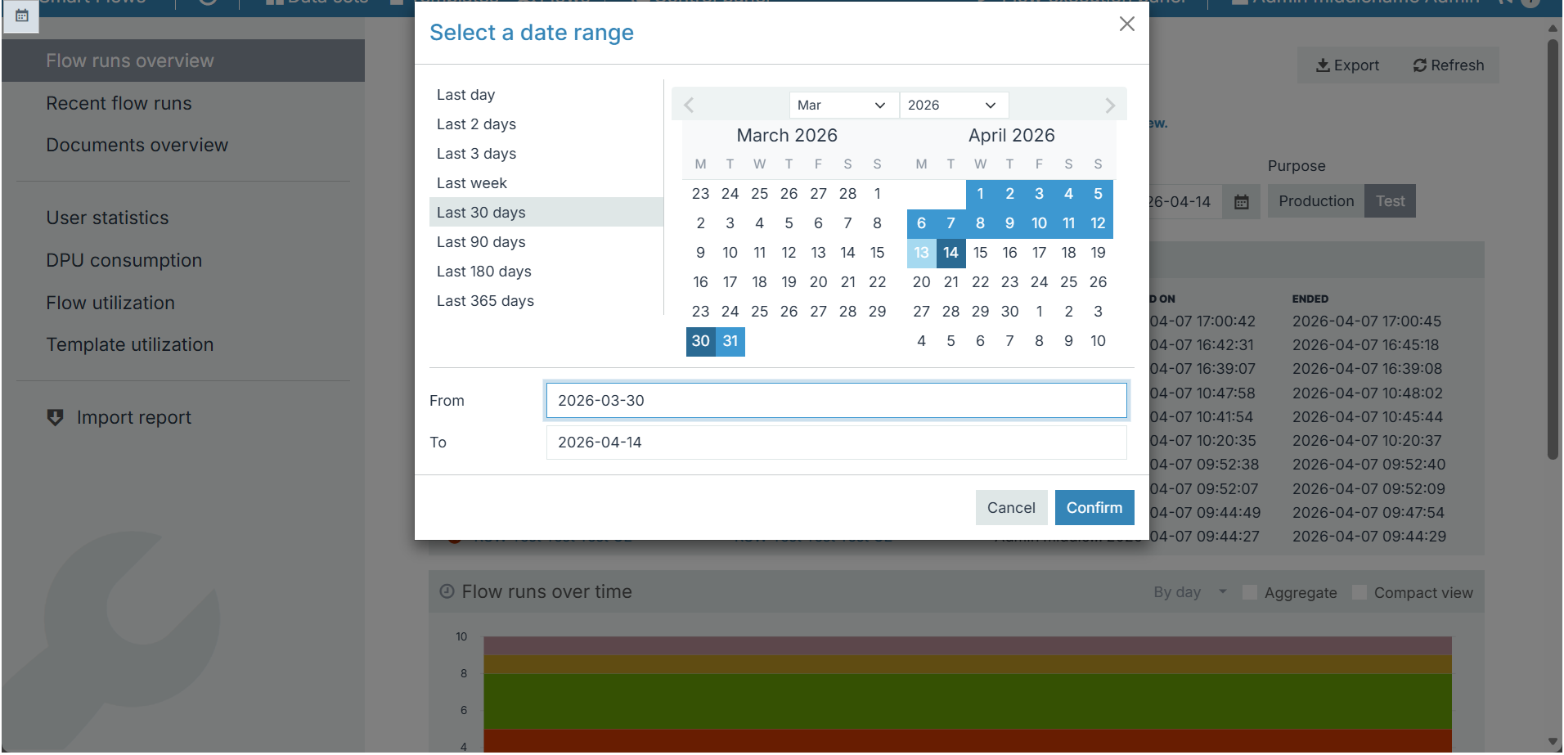Toggle the Test purpose button
Viewport: 1564px width, 755px height.
click(1390, 201)
